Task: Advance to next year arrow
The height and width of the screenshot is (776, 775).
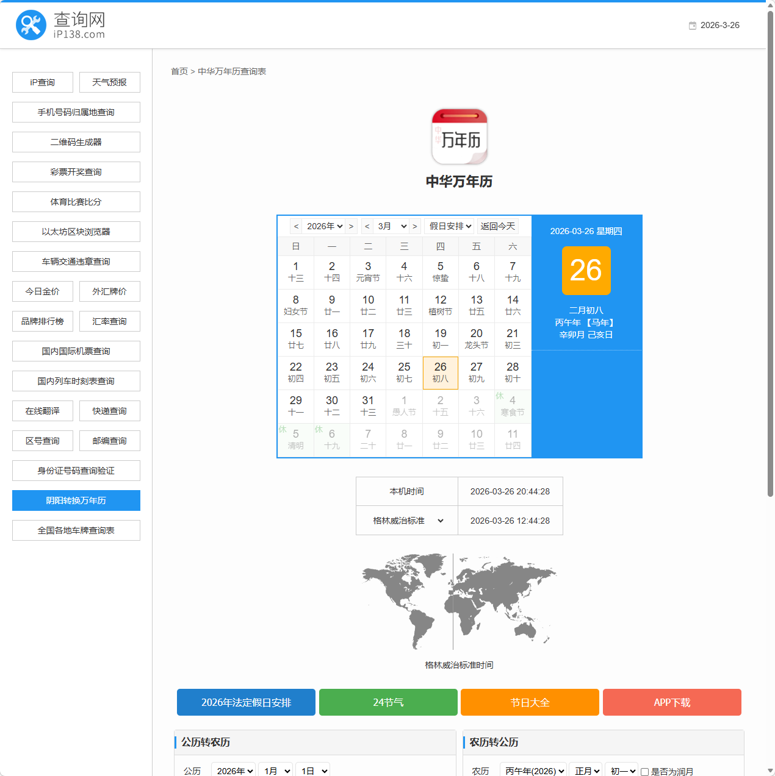Action: pos(351,227)
